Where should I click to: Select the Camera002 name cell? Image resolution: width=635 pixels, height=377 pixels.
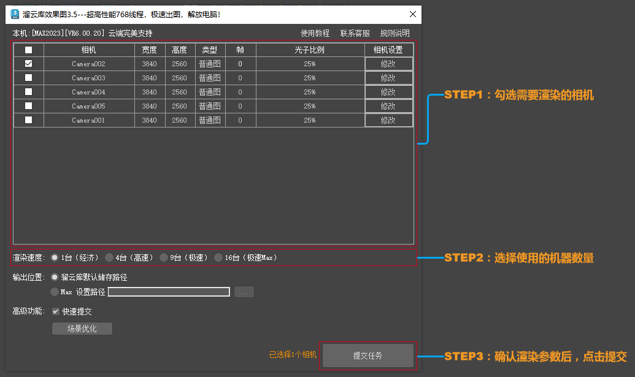[89, 64]
